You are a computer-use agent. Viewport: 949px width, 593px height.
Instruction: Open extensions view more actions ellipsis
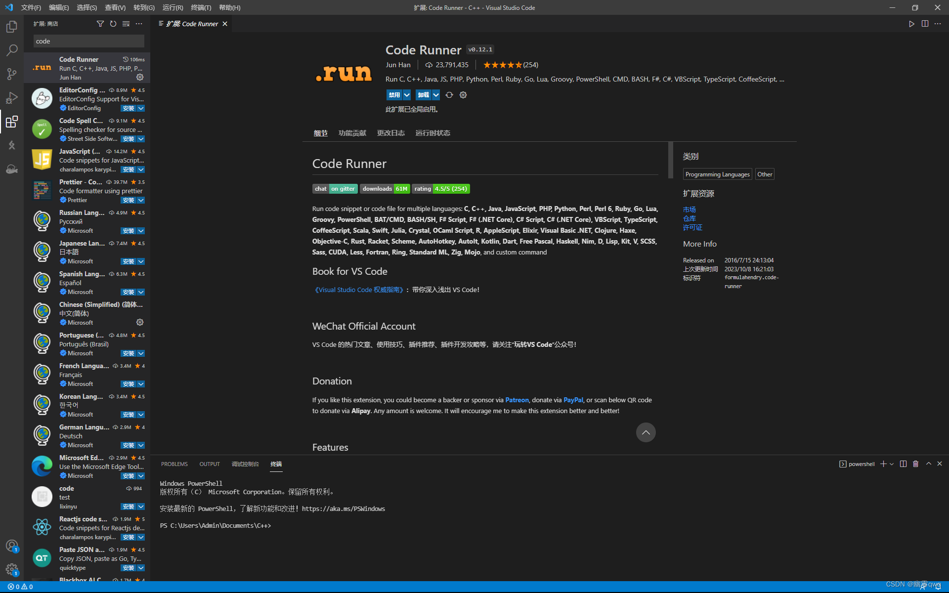point(139,24)
